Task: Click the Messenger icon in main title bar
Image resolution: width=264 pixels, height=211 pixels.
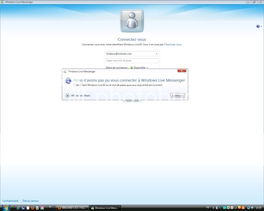Action: pyautogui.click(x=2, y=2)
